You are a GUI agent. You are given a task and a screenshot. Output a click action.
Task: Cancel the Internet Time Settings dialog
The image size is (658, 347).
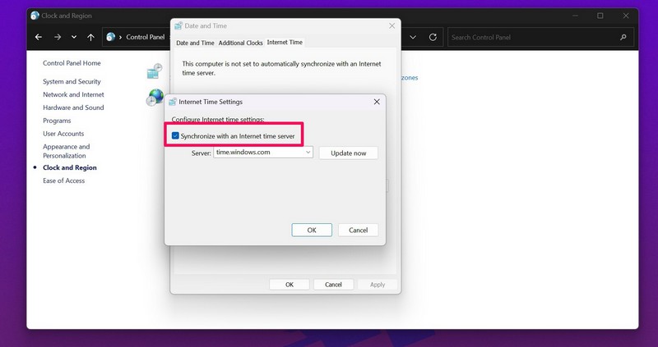coord(358,231)
